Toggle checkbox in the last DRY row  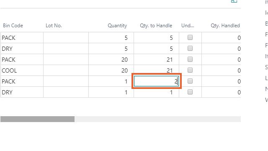pyautogui.click(x=190, y=92)
